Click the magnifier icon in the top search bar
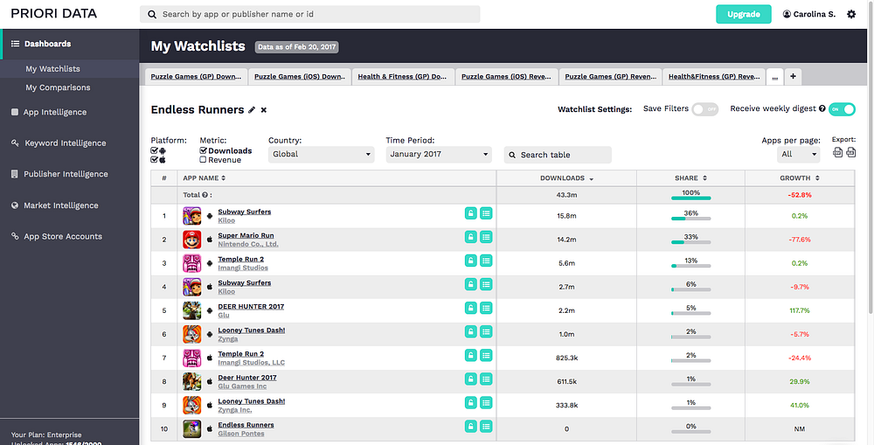Image resolution: width=874 pixels, height=445 pixels. point(152,15)
